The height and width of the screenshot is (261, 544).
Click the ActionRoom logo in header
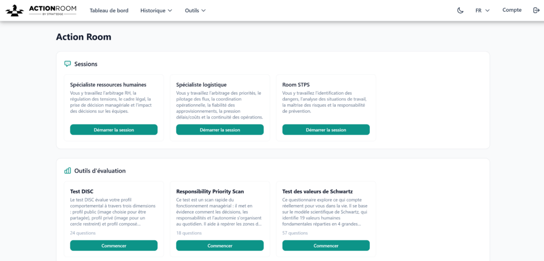point(41,10)
